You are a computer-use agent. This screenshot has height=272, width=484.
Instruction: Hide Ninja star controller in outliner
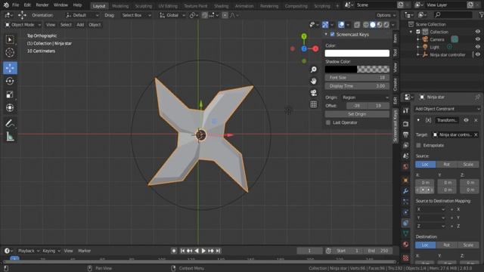pyautogui.click(x=477, y=54)
